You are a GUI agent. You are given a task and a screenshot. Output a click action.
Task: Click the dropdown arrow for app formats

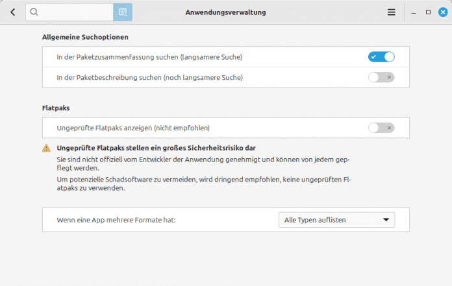(x=386, y=220)
